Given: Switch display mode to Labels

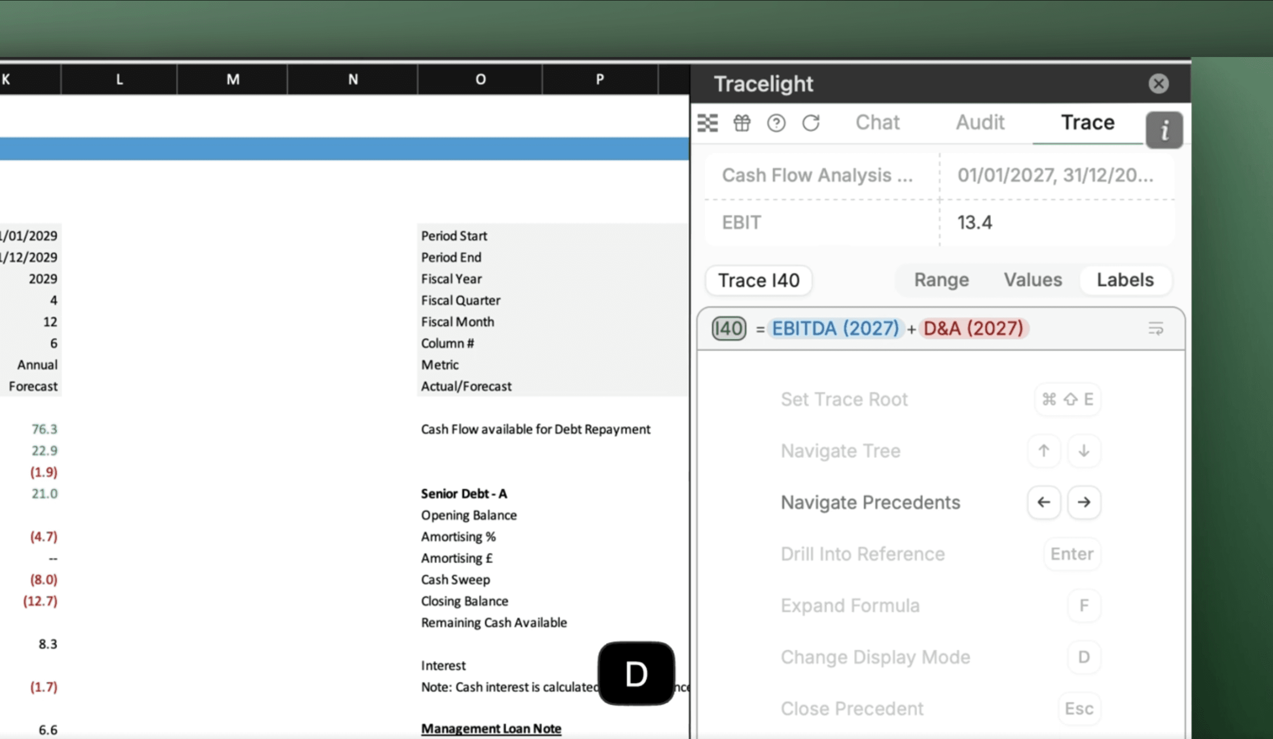Looking at the screenshot, I should pos(1125,280).
